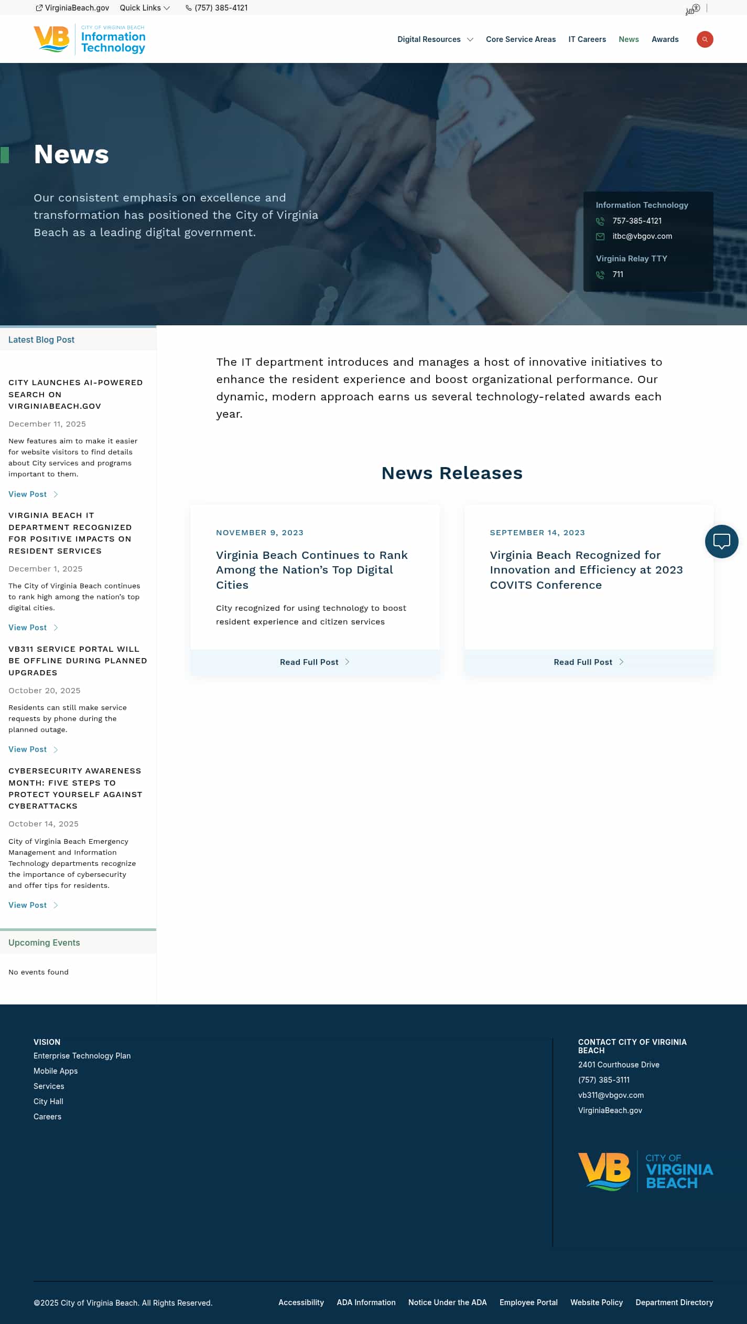
Task: Click the City of Virginia Beach footer logo
Action: tap(645, 1172)
